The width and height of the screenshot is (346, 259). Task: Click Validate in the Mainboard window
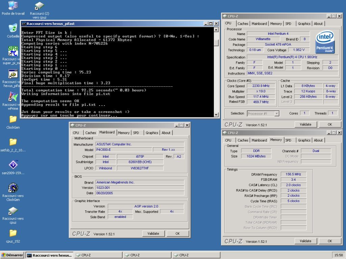(153, 233)
